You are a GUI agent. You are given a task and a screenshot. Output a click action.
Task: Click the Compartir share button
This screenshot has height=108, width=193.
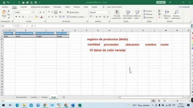[184, 7]
